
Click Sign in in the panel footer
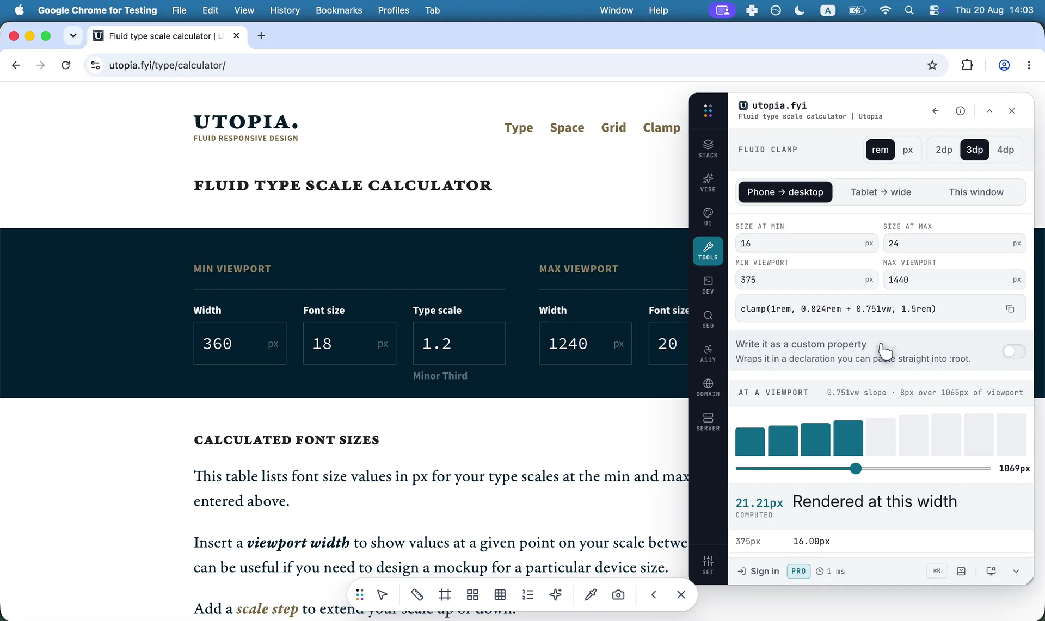pyautogui.click(x=758, y=571)
